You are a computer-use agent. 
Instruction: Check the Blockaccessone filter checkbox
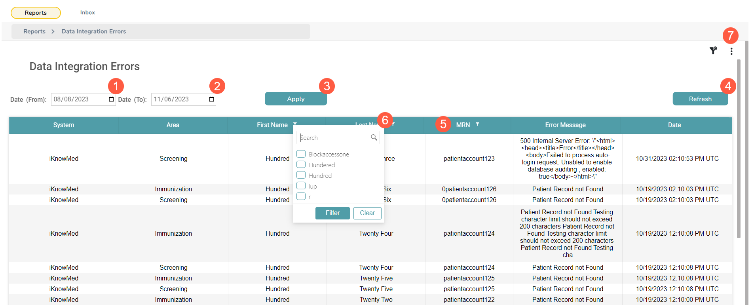301,154
